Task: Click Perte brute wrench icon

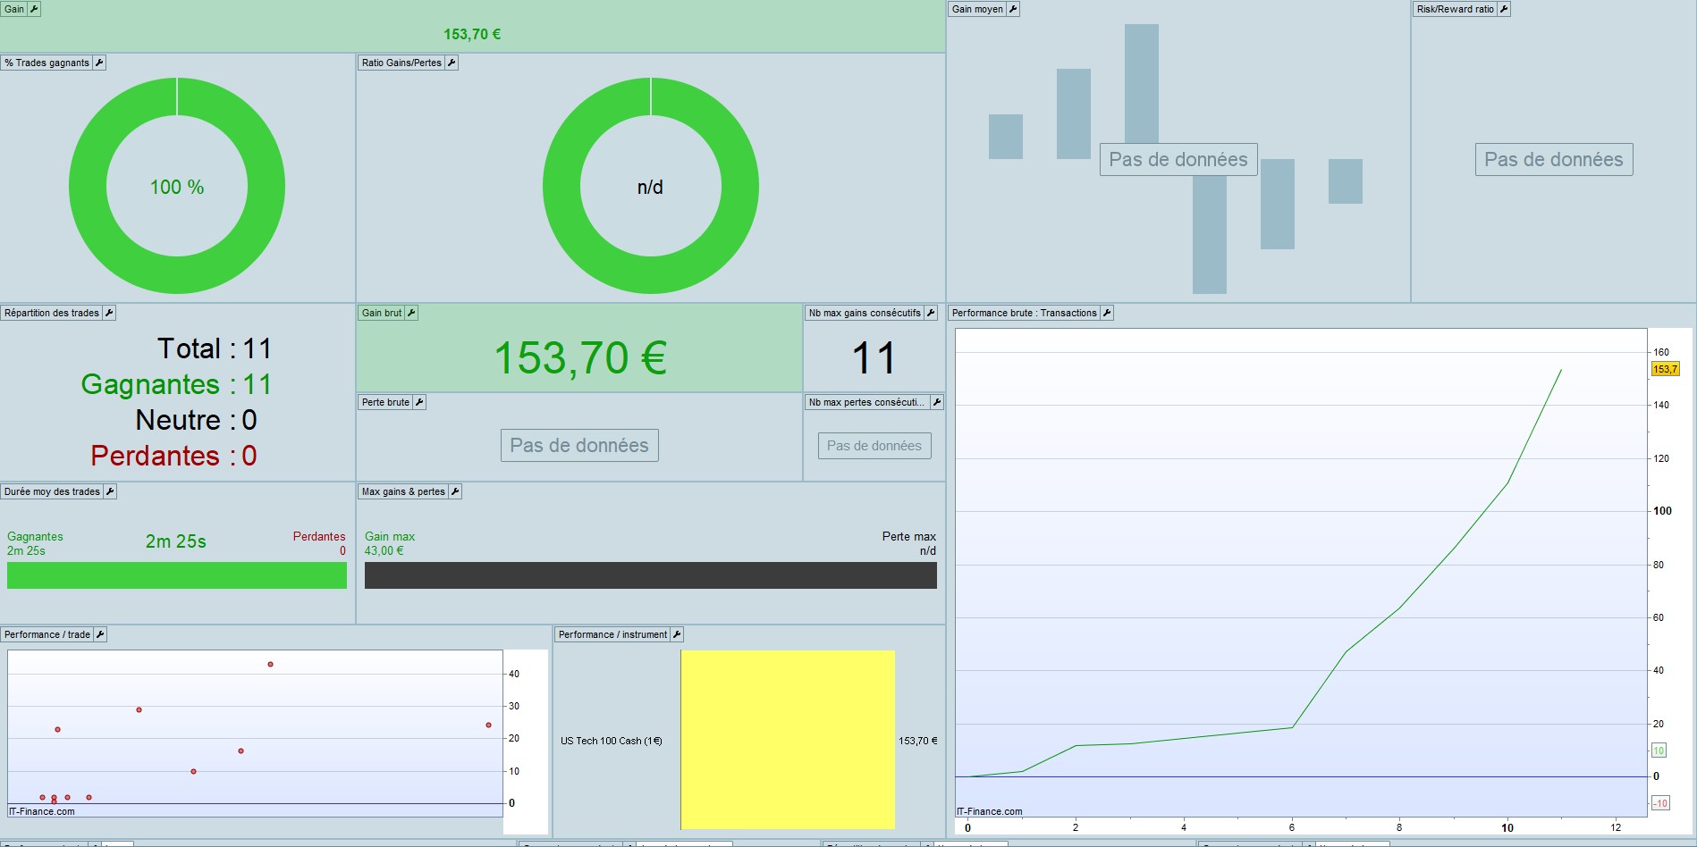Action: tap(419, 402)
